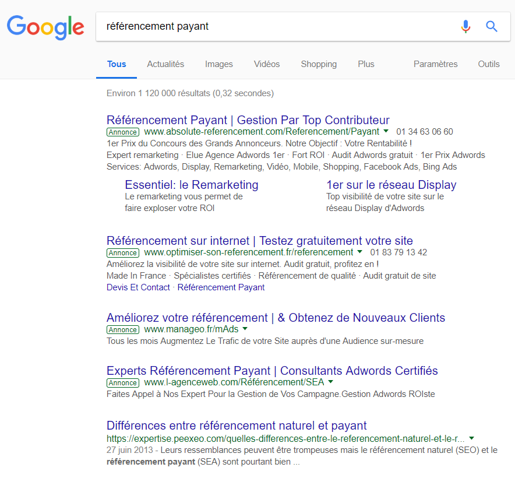Viewport: 515px width, 478px height.
Task: Expand dropdown arrow next to www.manageo.fr/mAds
Action: pyautogui.click(x=245, y=329)
